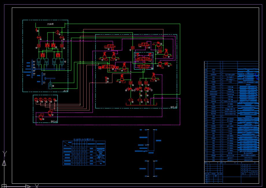Select the UCS origin square at drawing corner
The height and width of the screenshot is (188, 266).
[x=4, y=186]
